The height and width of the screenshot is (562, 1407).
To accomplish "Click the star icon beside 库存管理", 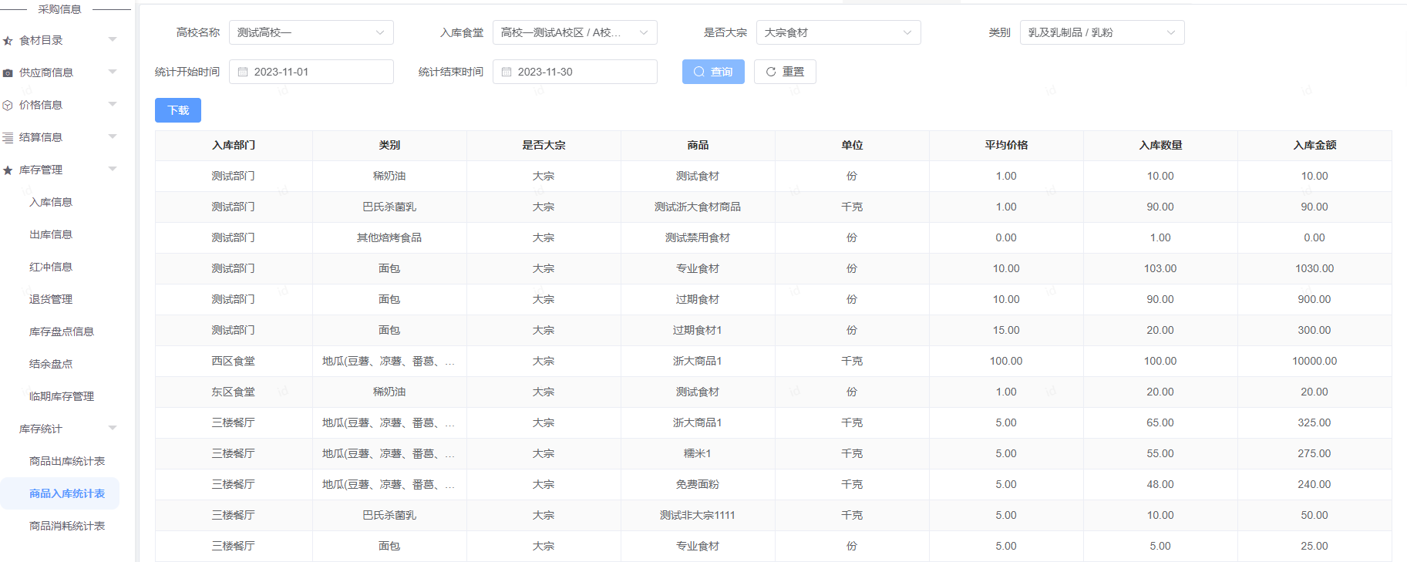I will 8,170.
